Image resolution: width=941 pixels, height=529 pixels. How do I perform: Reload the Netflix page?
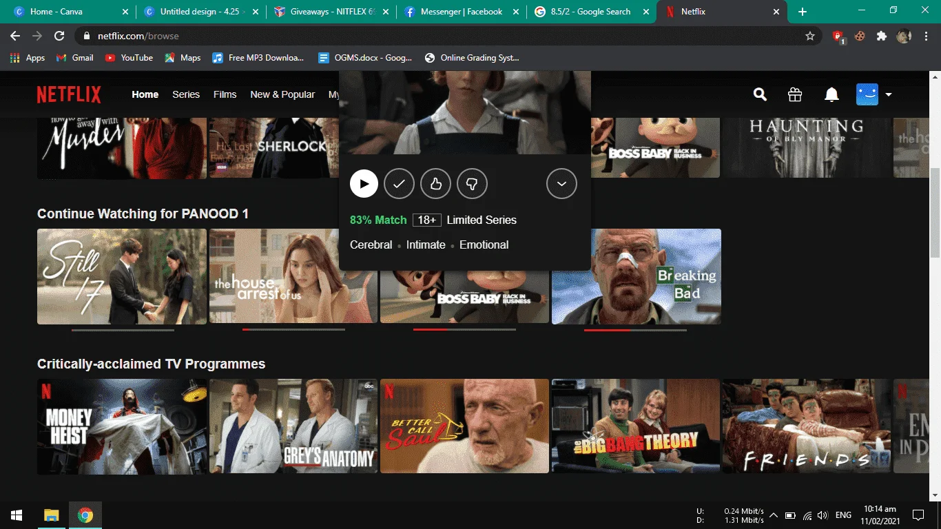[59, 36]
